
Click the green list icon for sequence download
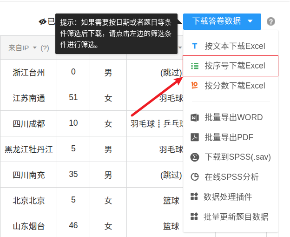click(195, 66)
